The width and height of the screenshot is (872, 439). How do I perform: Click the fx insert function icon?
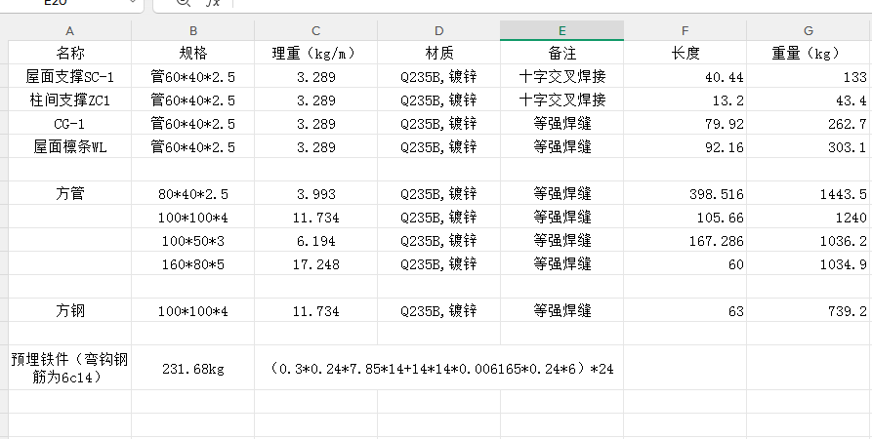pyautogui.click(x=213, y=2)
